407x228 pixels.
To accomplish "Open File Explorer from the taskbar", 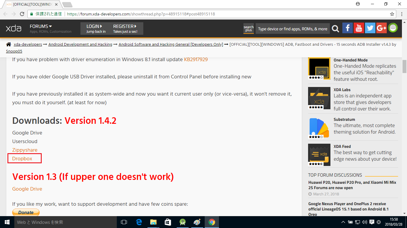I will (153, 222).
